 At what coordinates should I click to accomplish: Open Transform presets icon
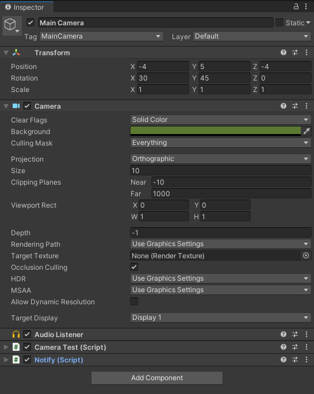click(295, 52)
